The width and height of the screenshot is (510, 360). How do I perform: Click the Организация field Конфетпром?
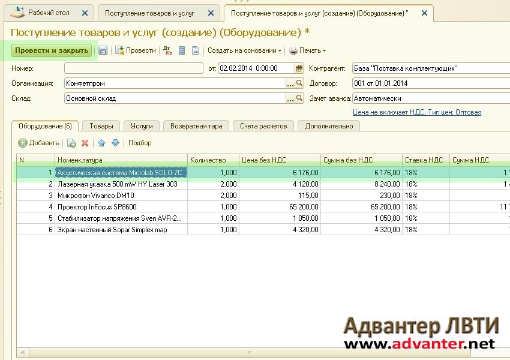(175, 83)
